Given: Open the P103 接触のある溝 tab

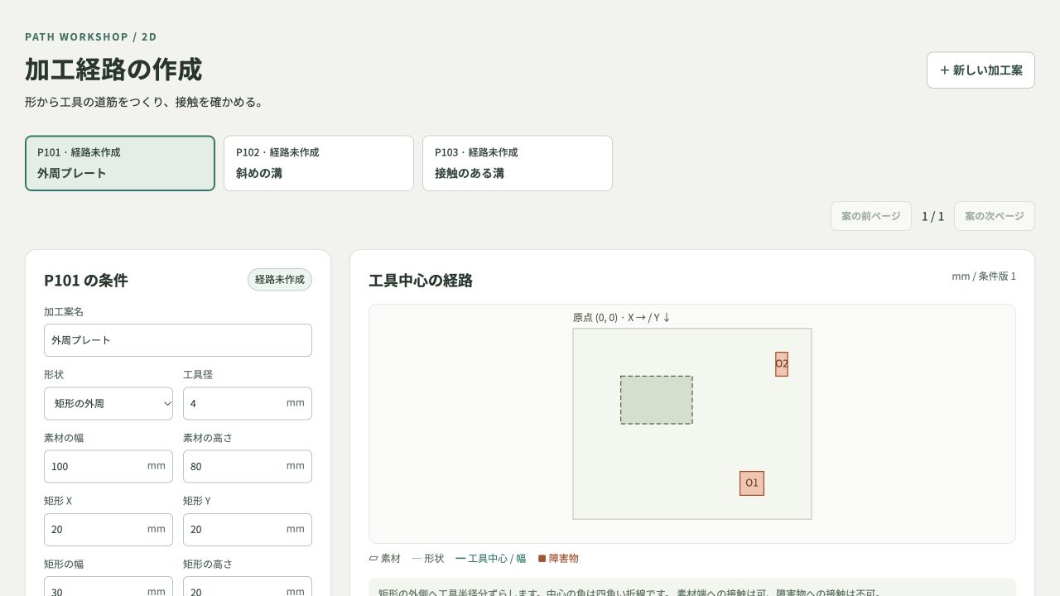Looking at the screenshot, I should point(518,163).
